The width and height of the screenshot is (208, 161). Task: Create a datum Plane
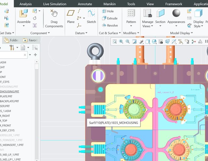pos(71,17)
